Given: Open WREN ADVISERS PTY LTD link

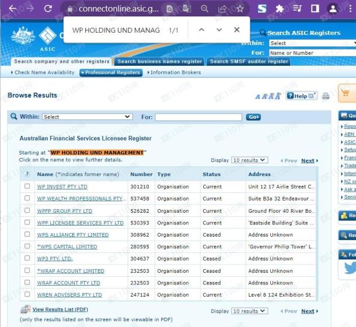Looking at the screenshot, I should 69,295.
